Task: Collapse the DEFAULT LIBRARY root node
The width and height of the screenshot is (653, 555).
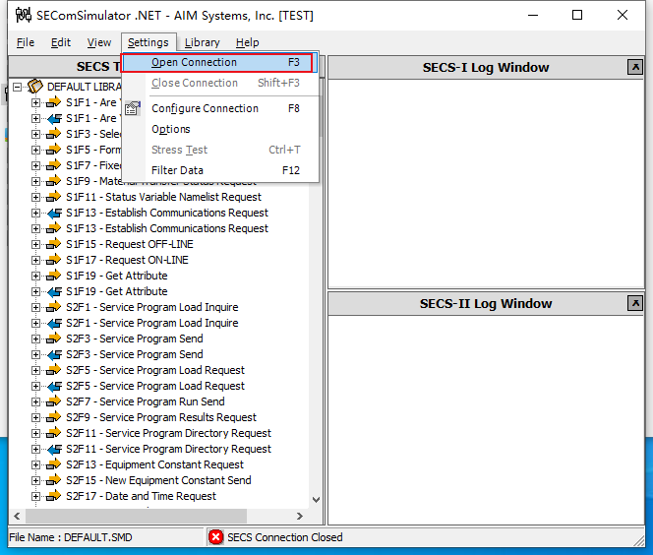Action: pos(17,87)
